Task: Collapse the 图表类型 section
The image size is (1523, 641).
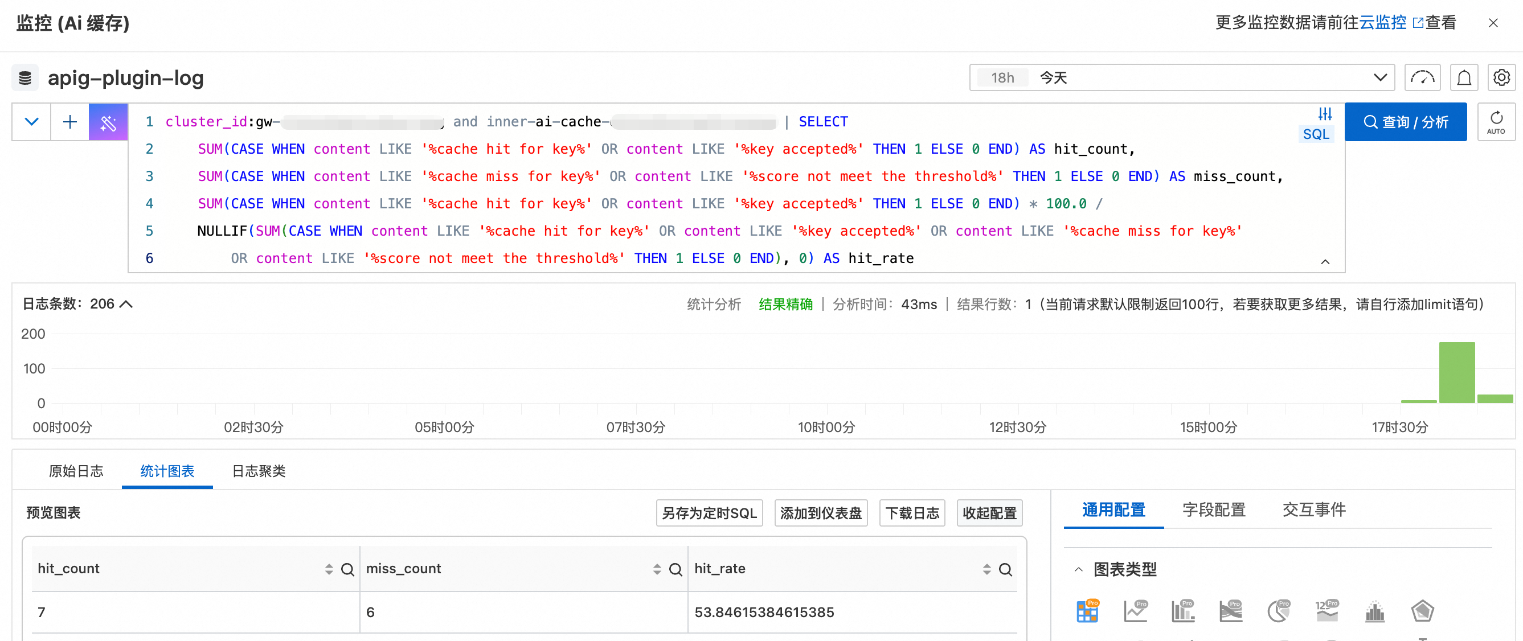Action: coord(1078,569)
